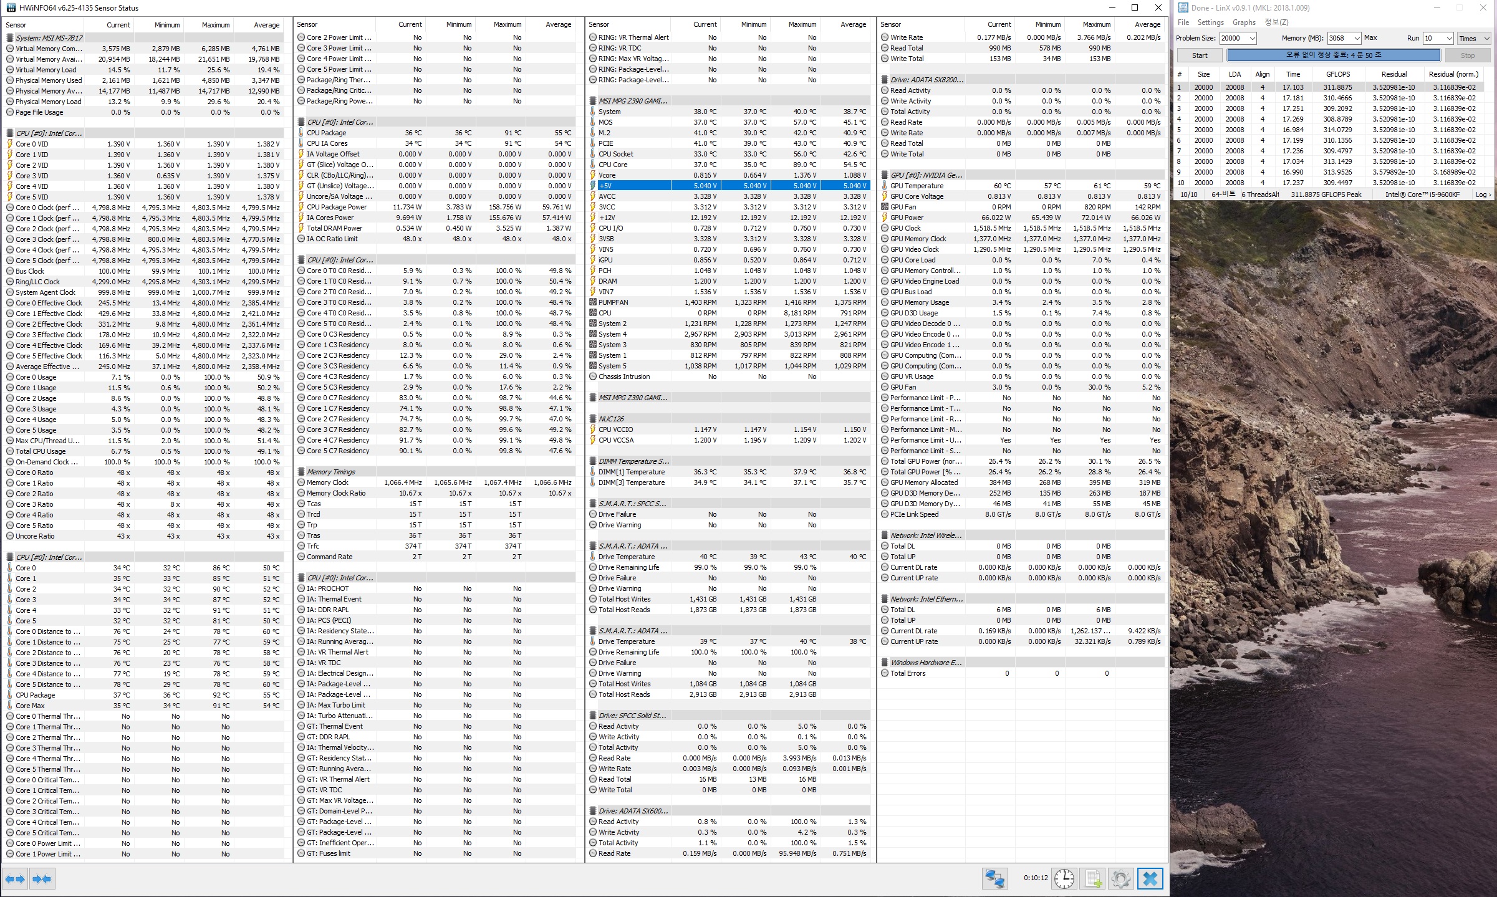Open the remote network monitoring computers icon
Screen dimensions: 1497x897
[994, 879]
